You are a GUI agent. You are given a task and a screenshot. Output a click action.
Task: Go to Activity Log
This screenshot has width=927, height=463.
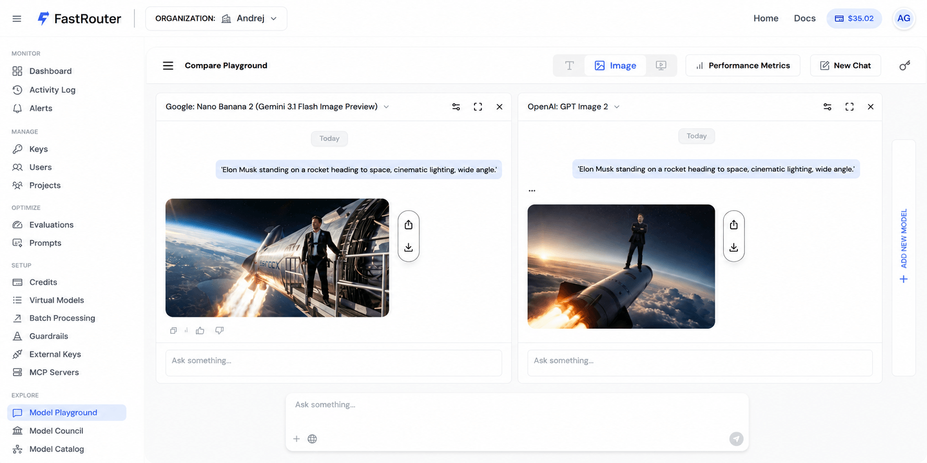pyautogui.click(x=52, y=90)
